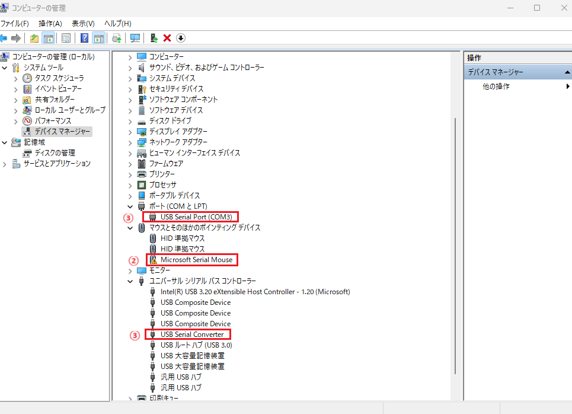572x414 pixels.
Task: Select the ポータブル デバイス category label
Action: coord(174,195)
